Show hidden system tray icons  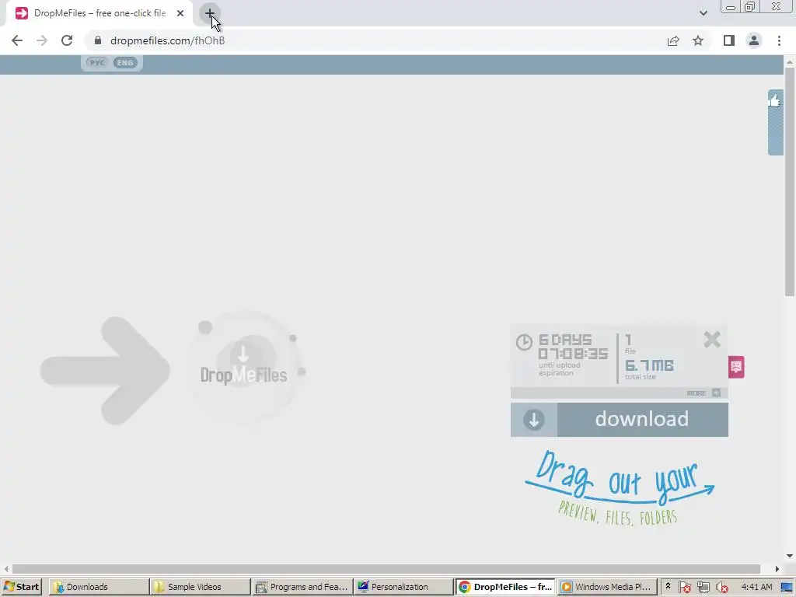tap(668, 586)
